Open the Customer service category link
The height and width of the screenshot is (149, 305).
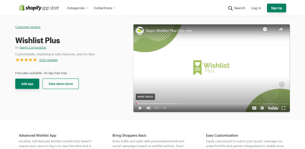click(x=28, y=27)
